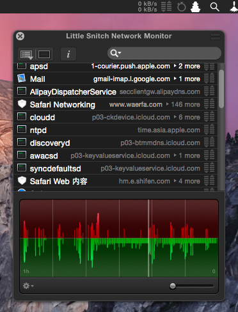
Task: Click the p03-ckdevice.icloud.com server name
Action: (131, 117)
